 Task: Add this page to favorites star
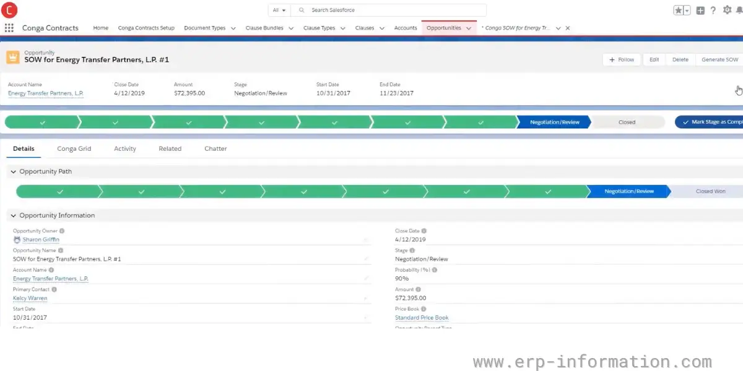tap(679, 11)
